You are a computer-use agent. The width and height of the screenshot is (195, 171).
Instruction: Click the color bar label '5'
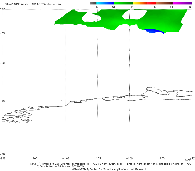click(x=97, y=7)
